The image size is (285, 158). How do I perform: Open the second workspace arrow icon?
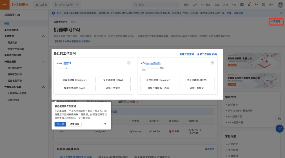[x=212, y=63]
